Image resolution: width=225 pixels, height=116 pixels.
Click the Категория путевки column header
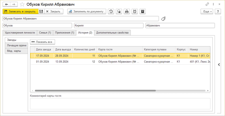tap(159, 50)
